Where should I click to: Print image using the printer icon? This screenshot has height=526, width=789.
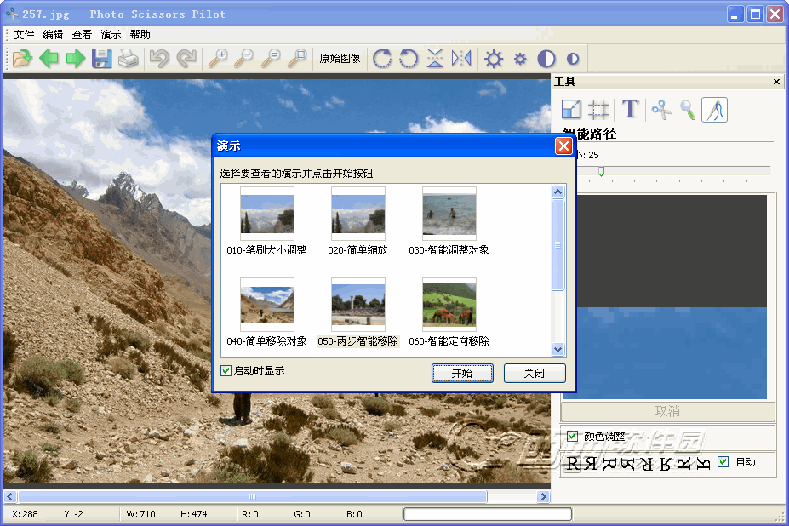point(129,59)
